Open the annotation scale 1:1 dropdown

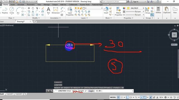(161, 97)
